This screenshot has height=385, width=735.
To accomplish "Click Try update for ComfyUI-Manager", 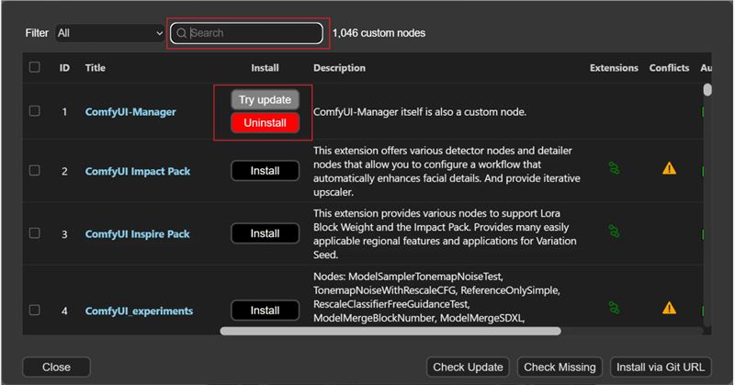I will tap(265, 100).
